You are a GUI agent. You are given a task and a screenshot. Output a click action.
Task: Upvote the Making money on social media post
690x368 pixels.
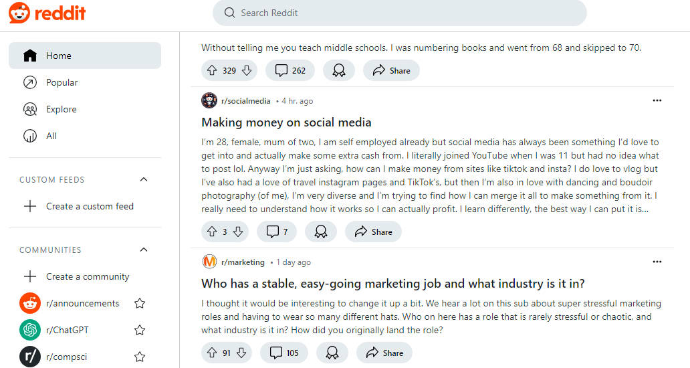[212, 232]
